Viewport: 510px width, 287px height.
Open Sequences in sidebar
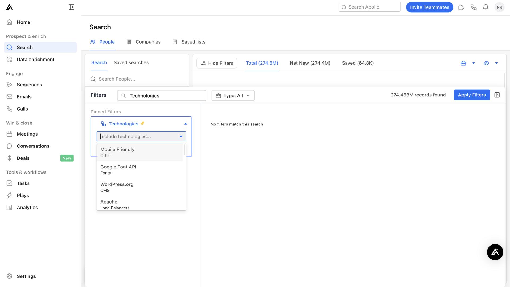(x=40, y=85)
